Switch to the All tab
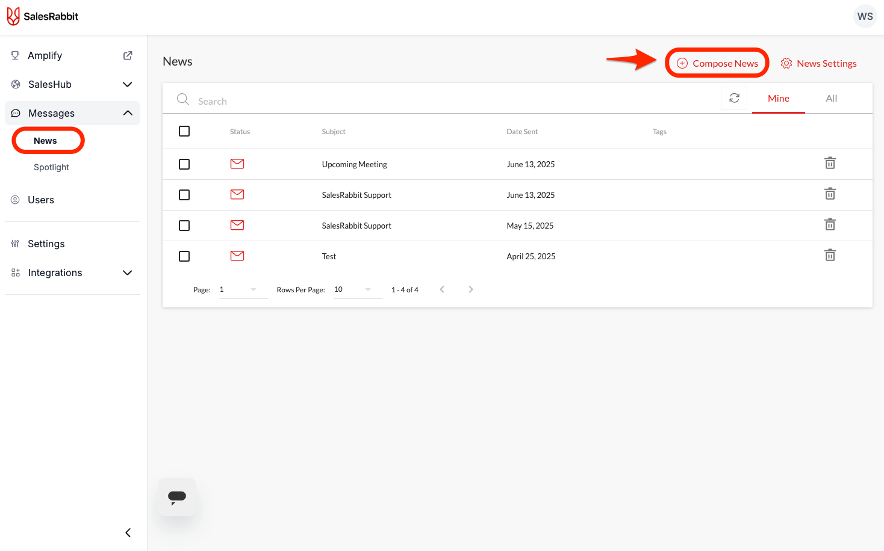Image resolution: width=884 pixels, height=551 pixels. coord(832,98)
